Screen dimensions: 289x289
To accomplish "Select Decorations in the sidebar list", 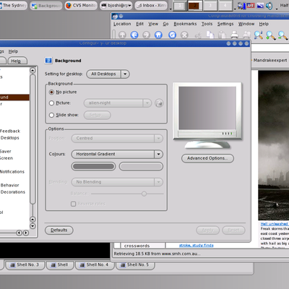I will tap(13, 192).
